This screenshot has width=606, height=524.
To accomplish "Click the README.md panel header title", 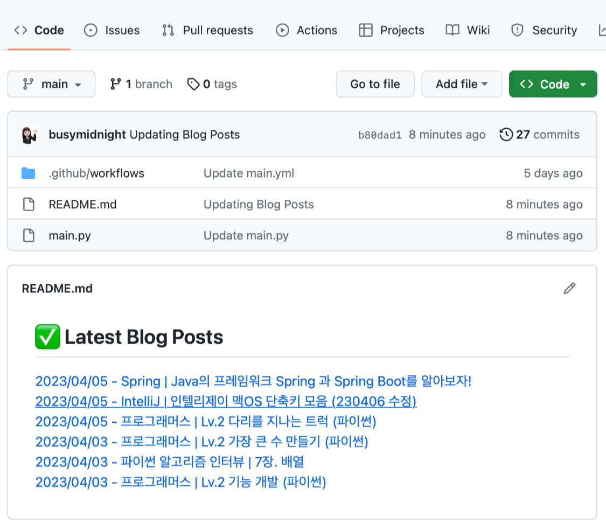I will pos(57,288).
